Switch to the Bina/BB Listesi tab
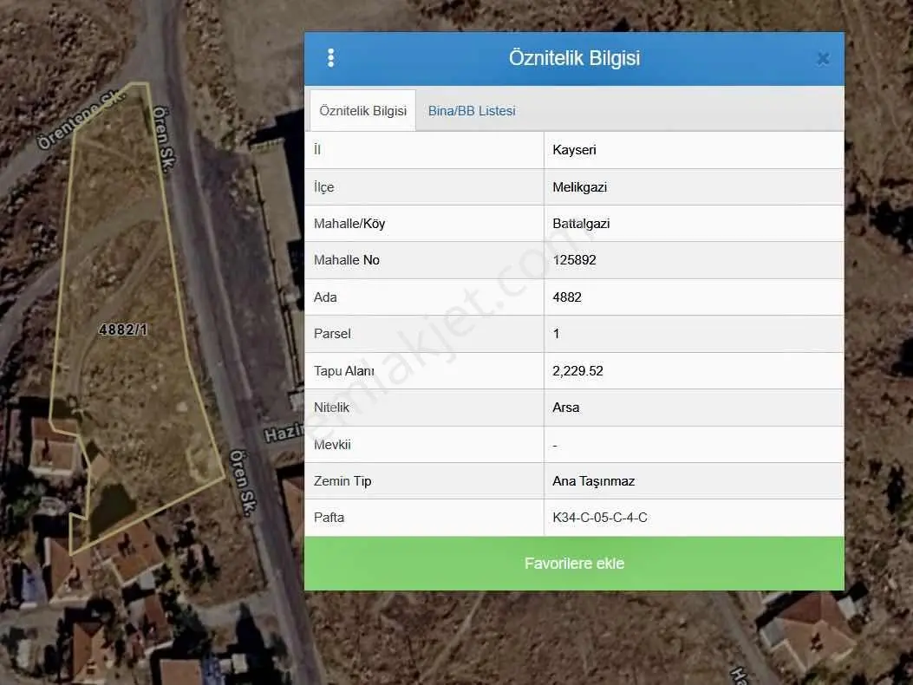Image resolution: width=913 pixels, height=685 pixels. tap(472, 111)
